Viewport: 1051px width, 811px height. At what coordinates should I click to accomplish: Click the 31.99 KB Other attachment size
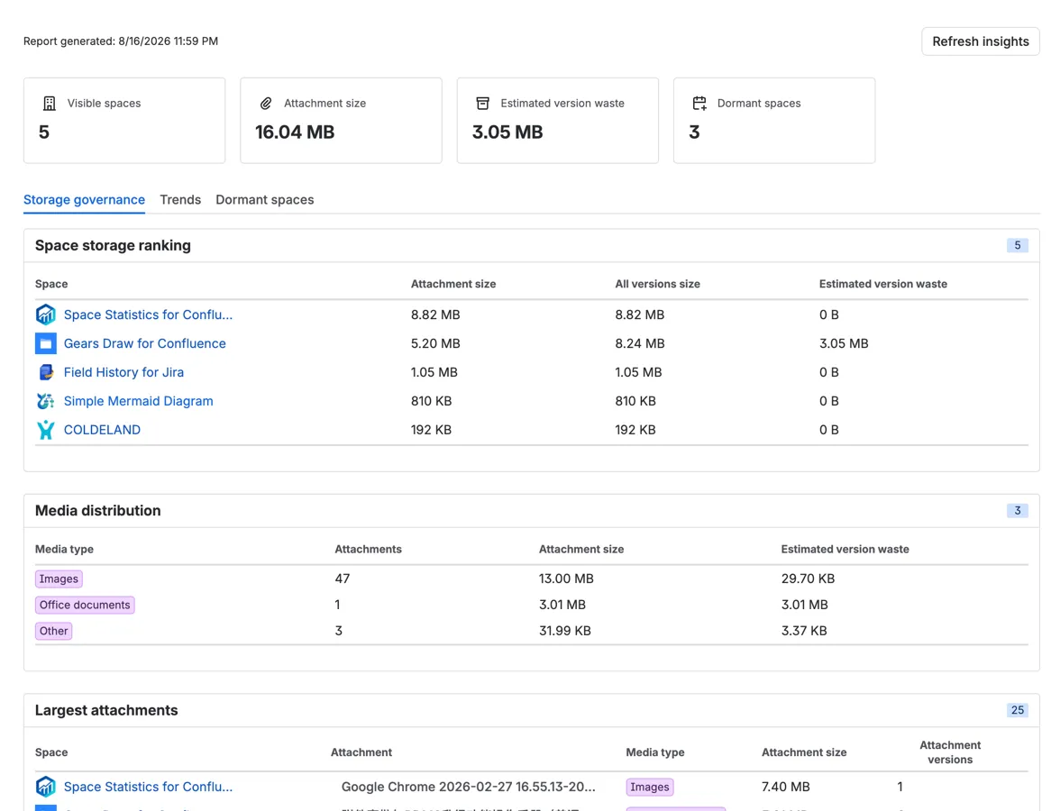565,631
